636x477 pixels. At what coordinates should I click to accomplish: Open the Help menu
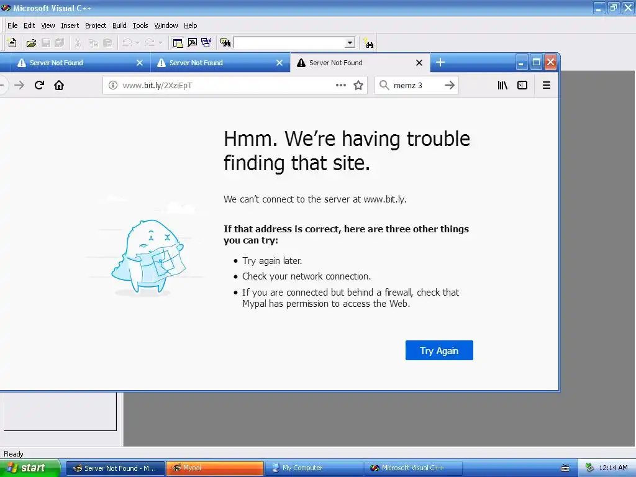coord(190,25)
